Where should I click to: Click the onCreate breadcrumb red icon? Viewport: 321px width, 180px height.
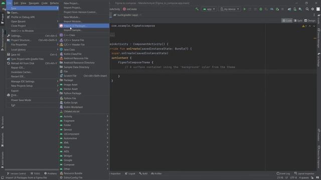pyautogui.click(x=124, y=9)
